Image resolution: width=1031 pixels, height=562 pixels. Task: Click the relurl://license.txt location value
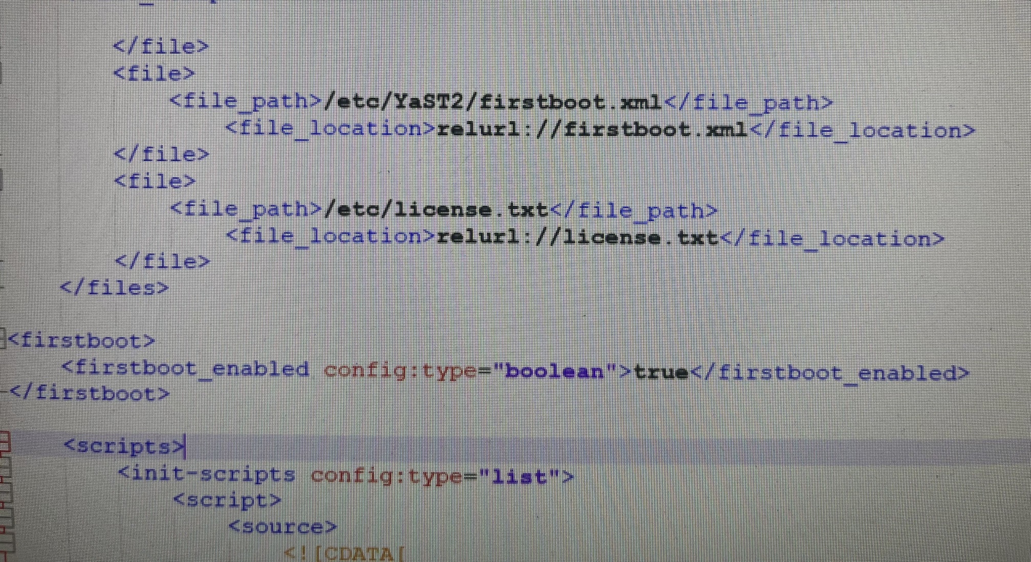pyautogui.click(x=577, y=237)
